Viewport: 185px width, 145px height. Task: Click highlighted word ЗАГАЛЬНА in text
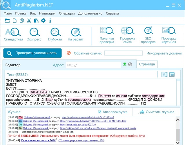[x=39, y=92]
